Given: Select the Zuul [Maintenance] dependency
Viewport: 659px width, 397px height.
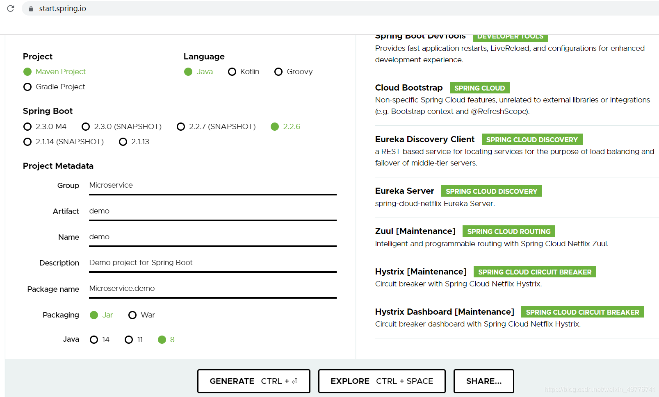Looking at the screenshot, I should (x=415, y=231).
